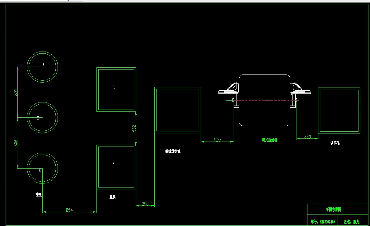Screen dimensions: 370x226
Task: Click the 854 horizontal dimension text
Action: click(x=69, y=210)
